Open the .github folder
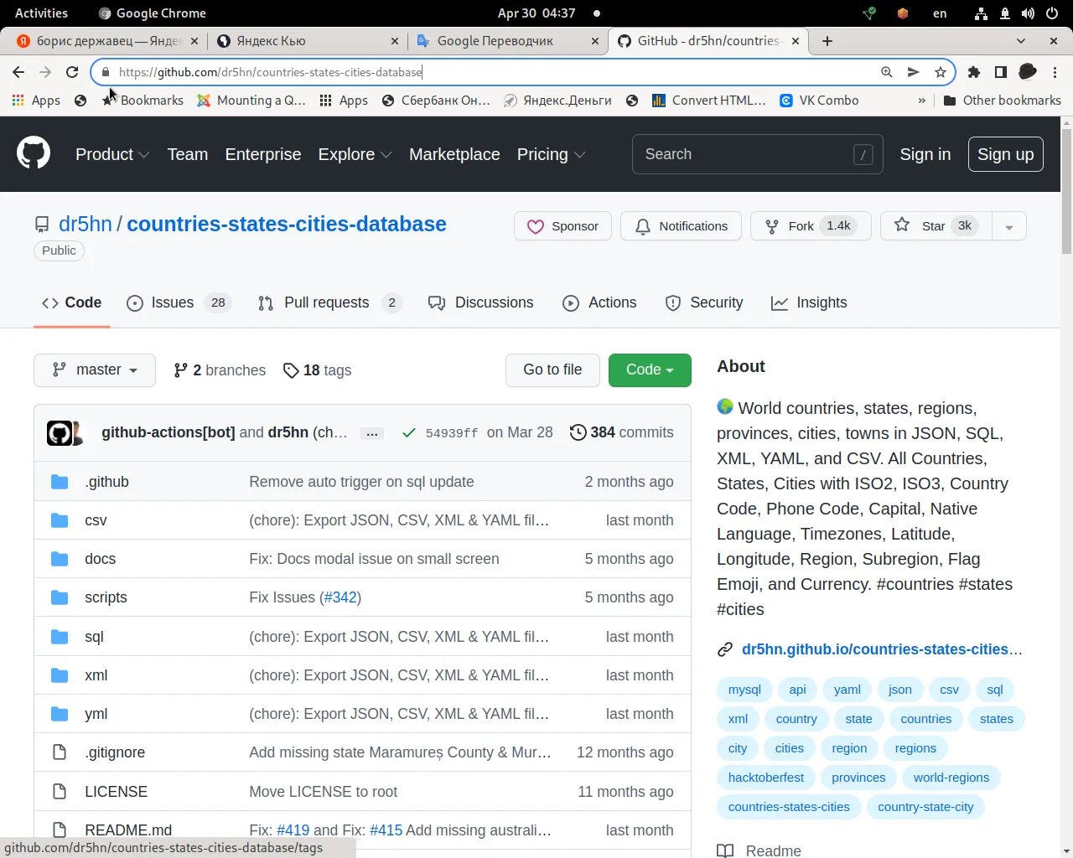This screenshot has width=1073, height=858. 106,482
